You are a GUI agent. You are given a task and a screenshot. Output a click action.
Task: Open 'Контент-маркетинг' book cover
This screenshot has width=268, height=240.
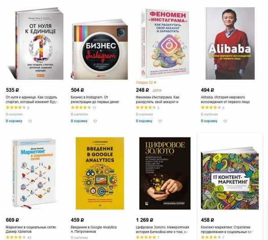click(x=230, y=178)
